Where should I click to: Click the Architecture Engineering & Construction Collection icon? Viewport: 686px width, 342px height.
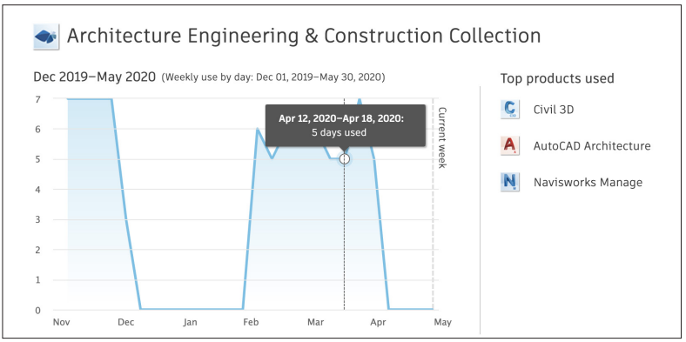46,37
